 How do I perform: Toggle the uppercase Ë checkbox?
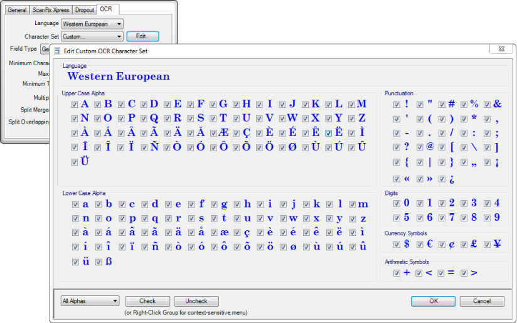(x=329, y=132)
